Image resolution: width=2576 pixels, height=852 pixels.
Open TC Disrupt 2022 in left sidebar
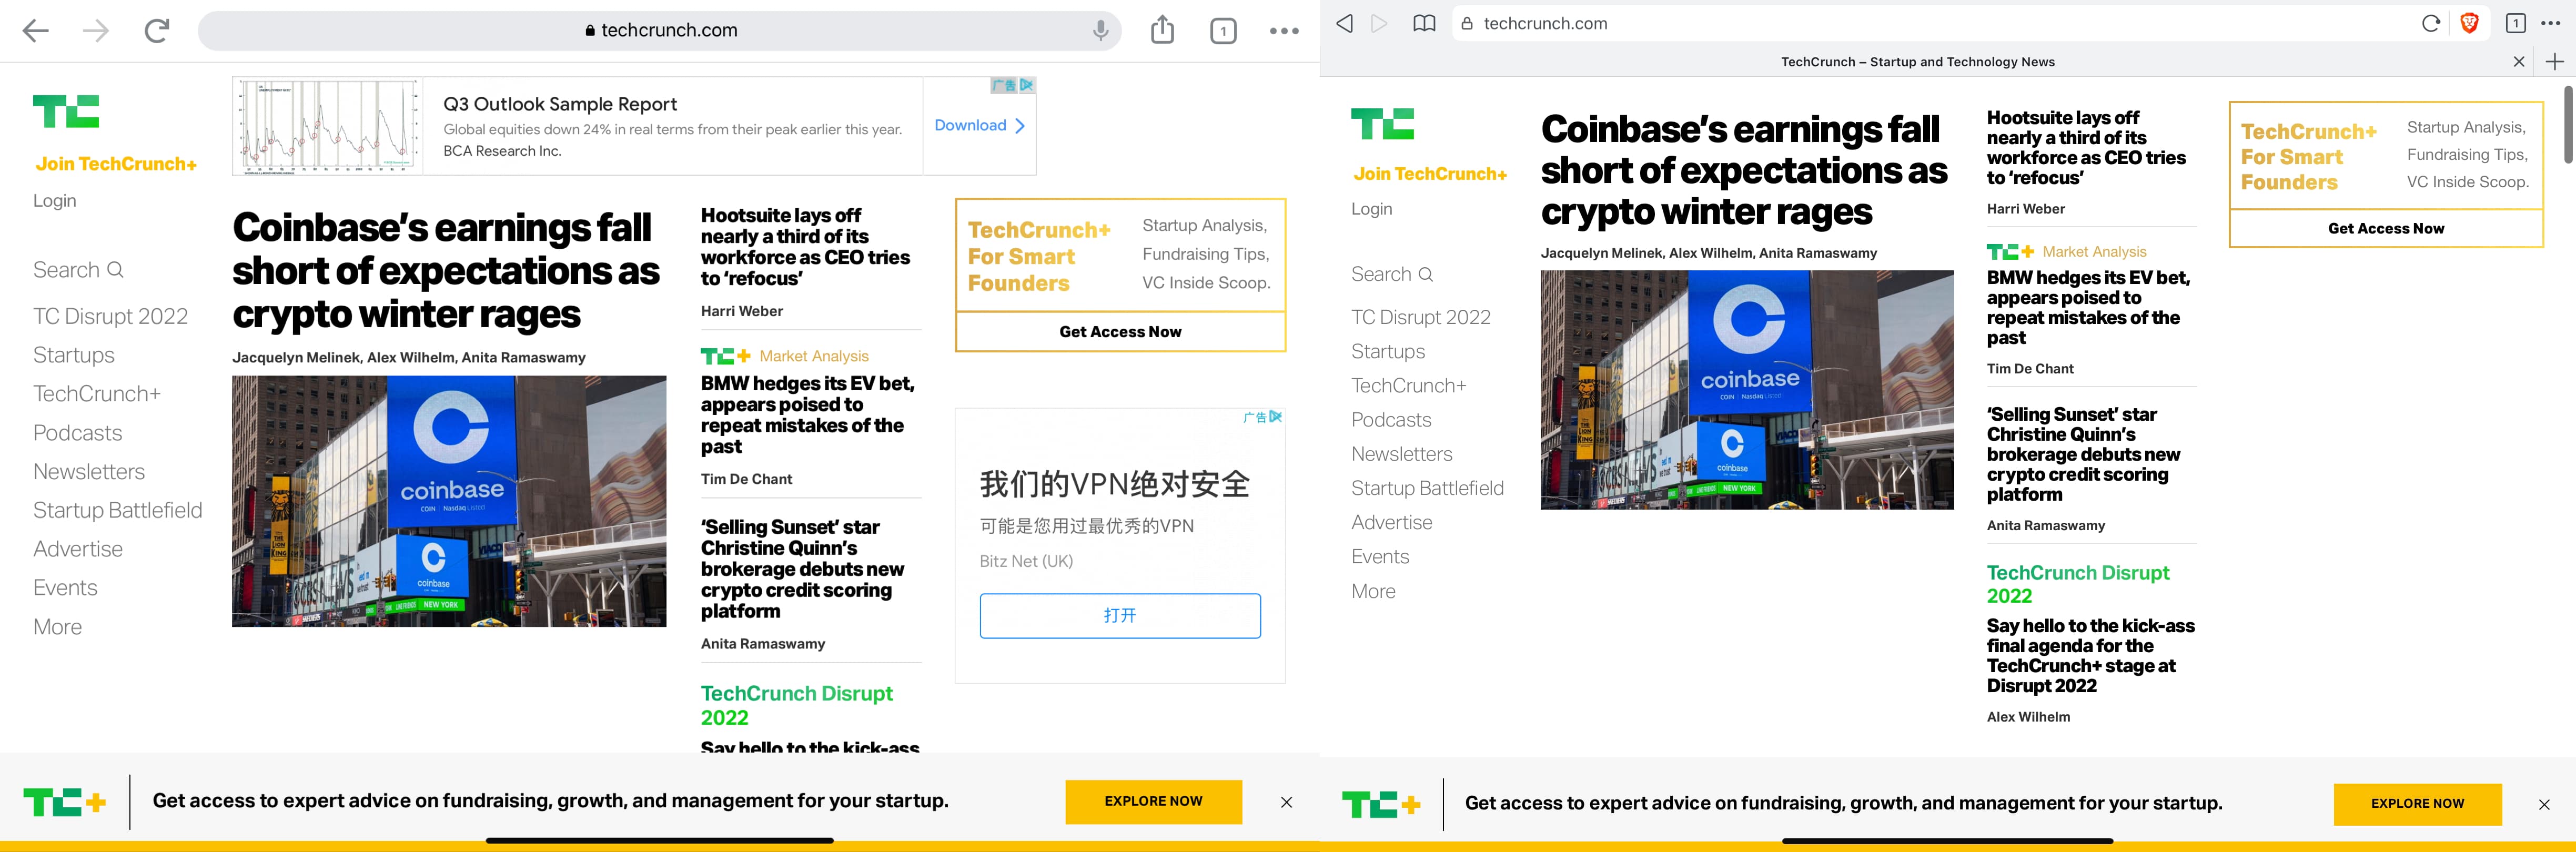[x=110, y=316]
